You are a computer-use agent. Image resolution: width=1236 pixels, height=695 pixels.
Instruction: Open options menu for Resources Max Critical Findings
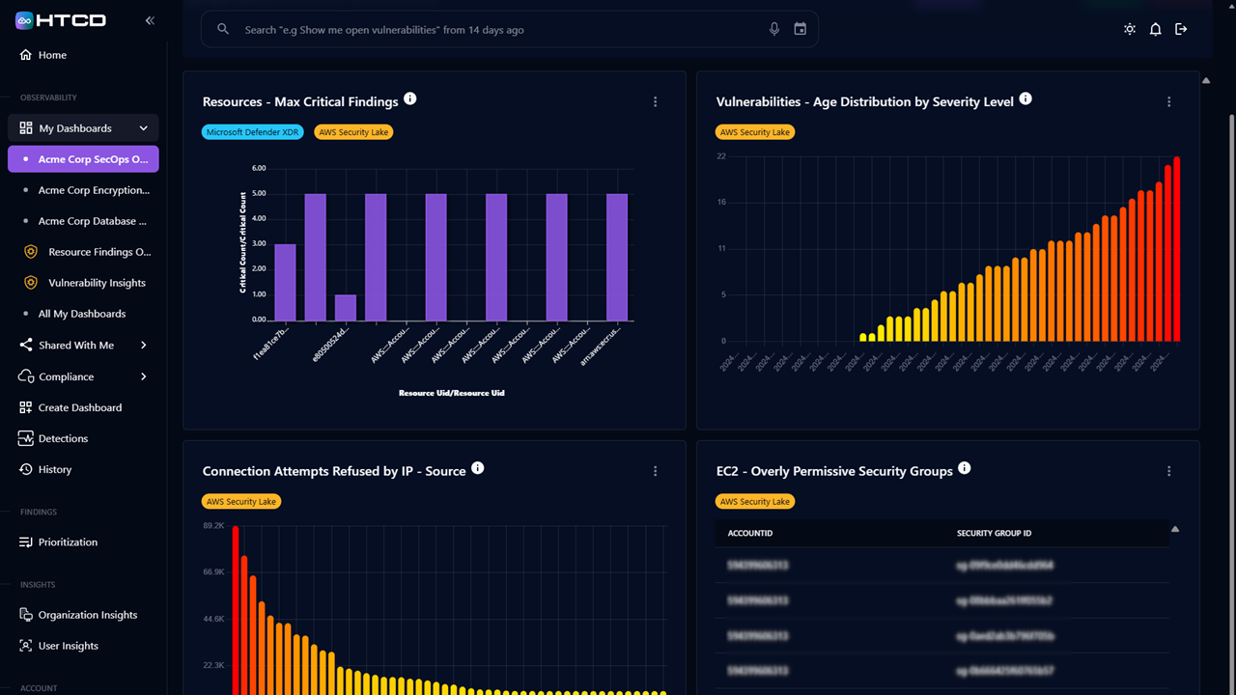656,102
